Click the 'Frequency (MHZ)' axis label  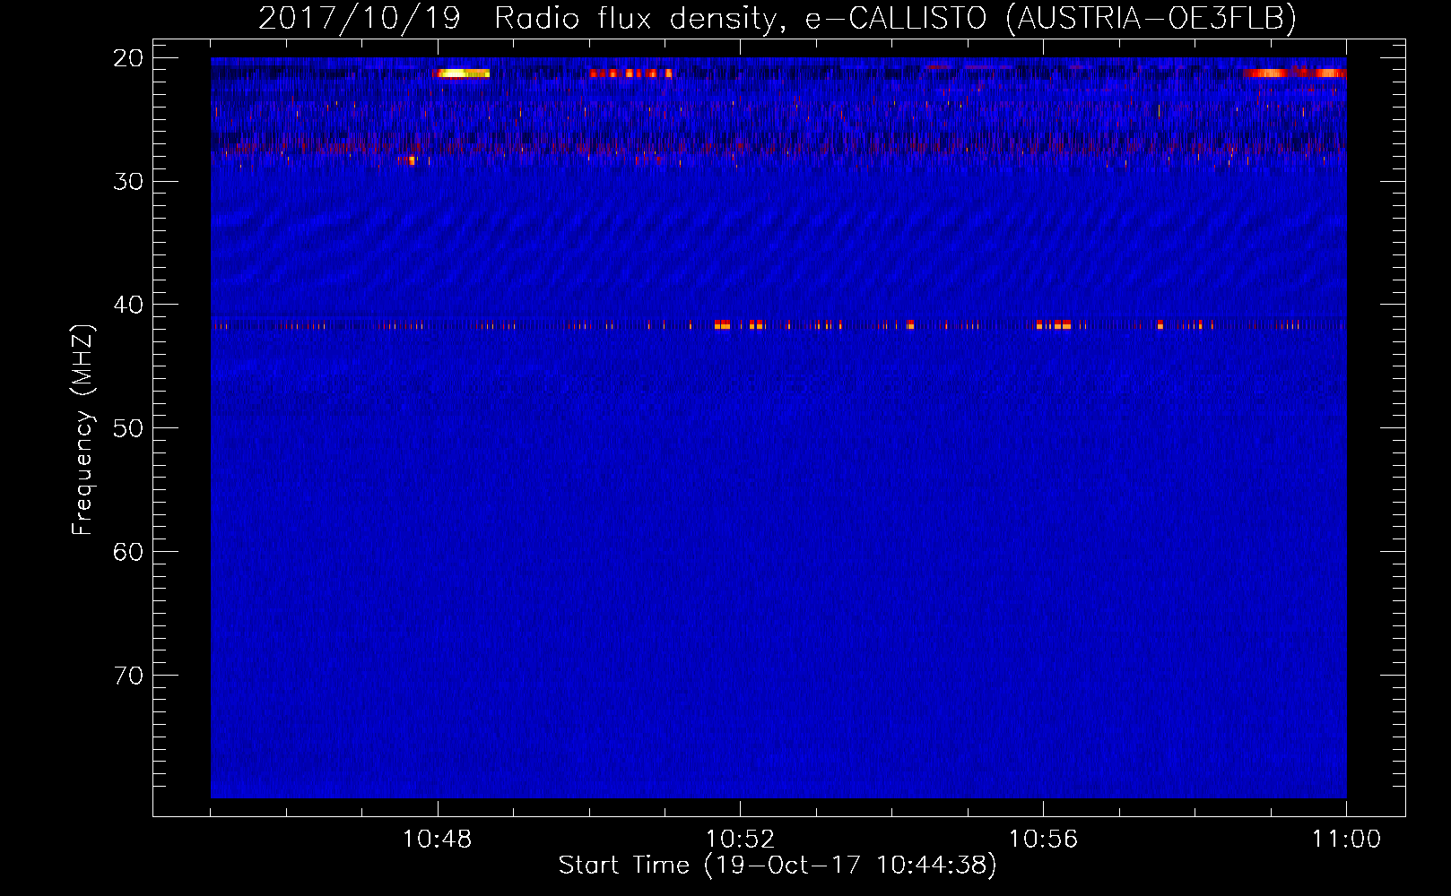pyautogui.click(x=83, y=430)
